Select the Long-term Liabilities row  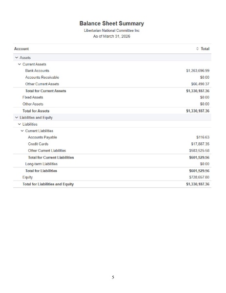[112, 164]
